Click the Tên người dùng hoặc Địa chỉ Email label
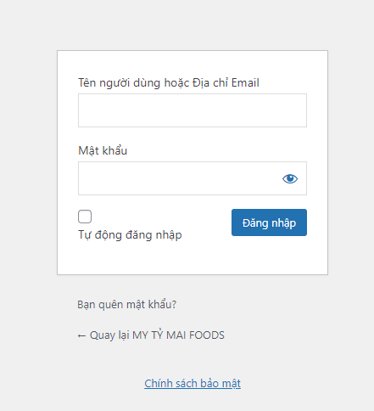Viewport: 374px width, 411px height. pos(169,82)
